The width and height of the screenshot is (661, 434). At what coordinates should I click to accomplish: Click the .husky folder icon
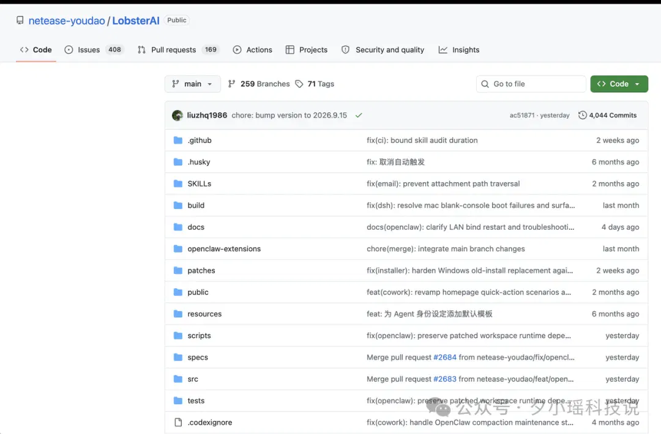[178, 162]
